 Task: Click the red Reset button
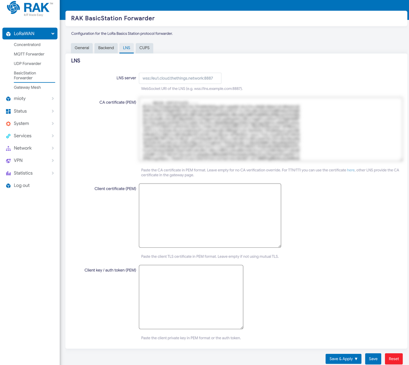click(x=394, y=359)
